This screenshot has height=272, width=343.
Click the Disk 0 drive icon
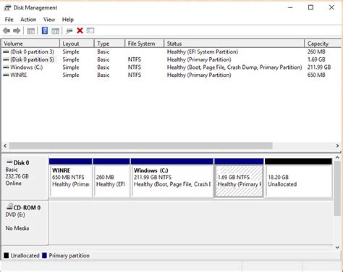pyautogui.click(x=9, y=162)
